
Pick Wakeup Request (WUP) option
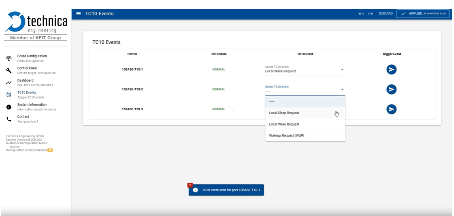[x=286, y=136]
